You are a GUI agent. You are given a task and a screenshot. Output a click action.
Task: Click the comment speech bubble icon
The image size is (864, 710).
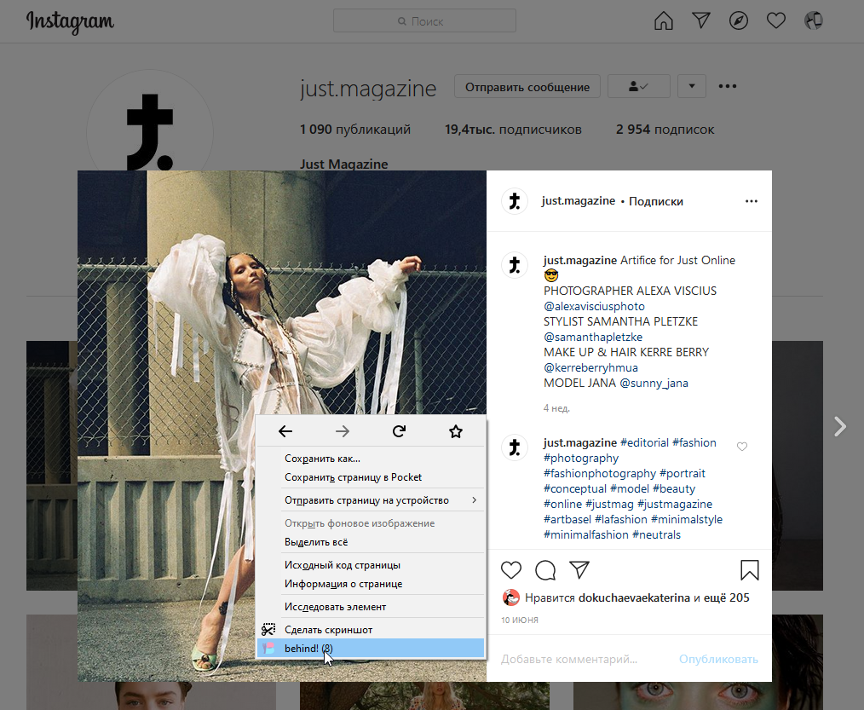tap(545, 570)
